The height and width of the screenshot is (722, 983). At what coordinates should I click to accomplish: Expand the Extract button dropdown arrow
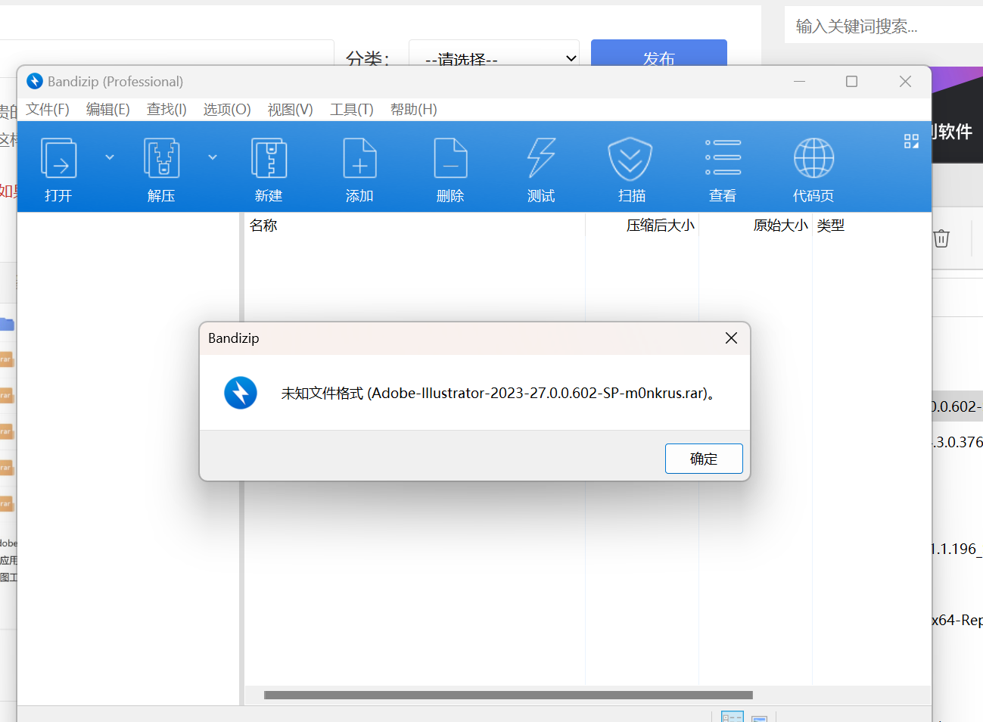213,157
